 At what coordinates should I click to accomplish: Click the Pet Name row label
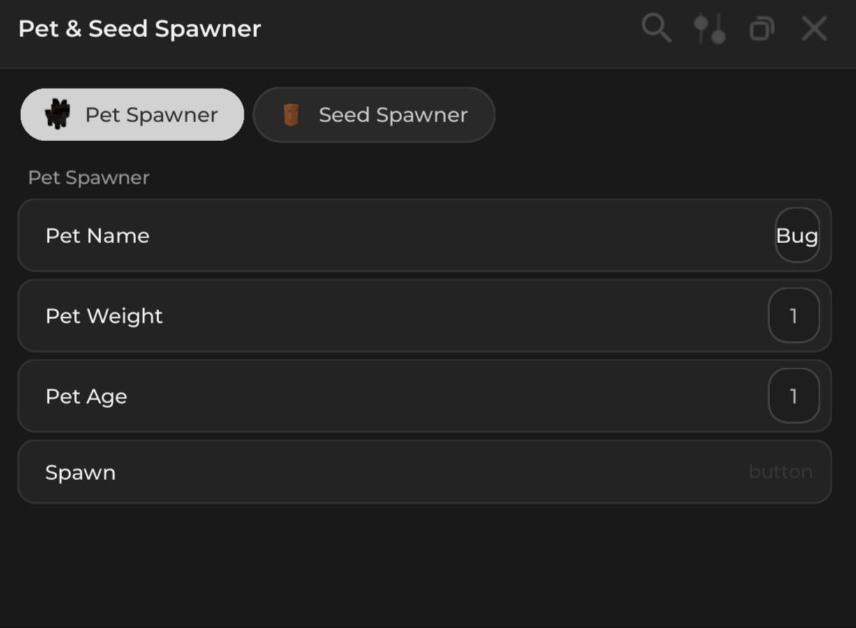[97, 236]
